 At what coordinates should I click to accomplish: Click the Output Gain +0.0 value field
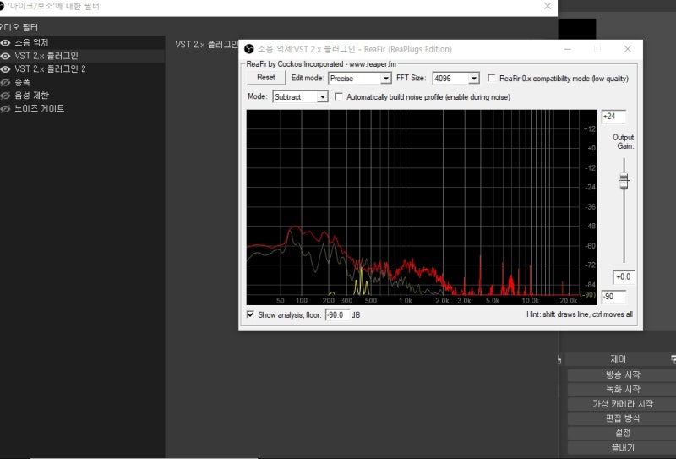[x=624, y=277]
